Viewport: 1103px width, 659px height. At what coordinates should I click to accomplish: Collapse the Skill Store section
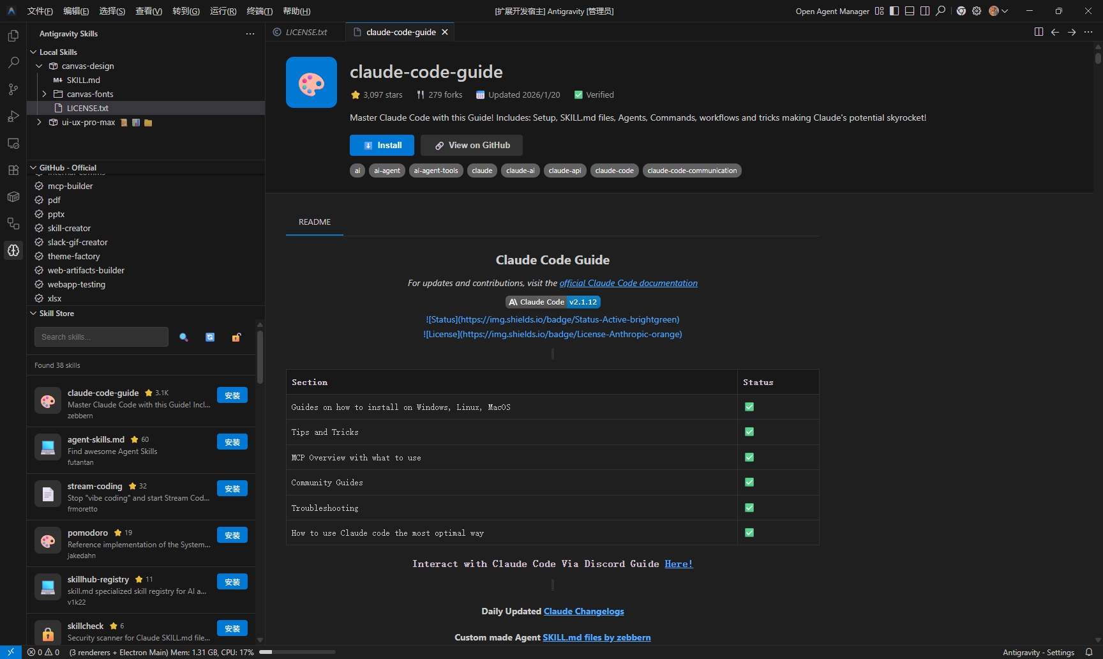pyautogui.click(x=33, y=314)
